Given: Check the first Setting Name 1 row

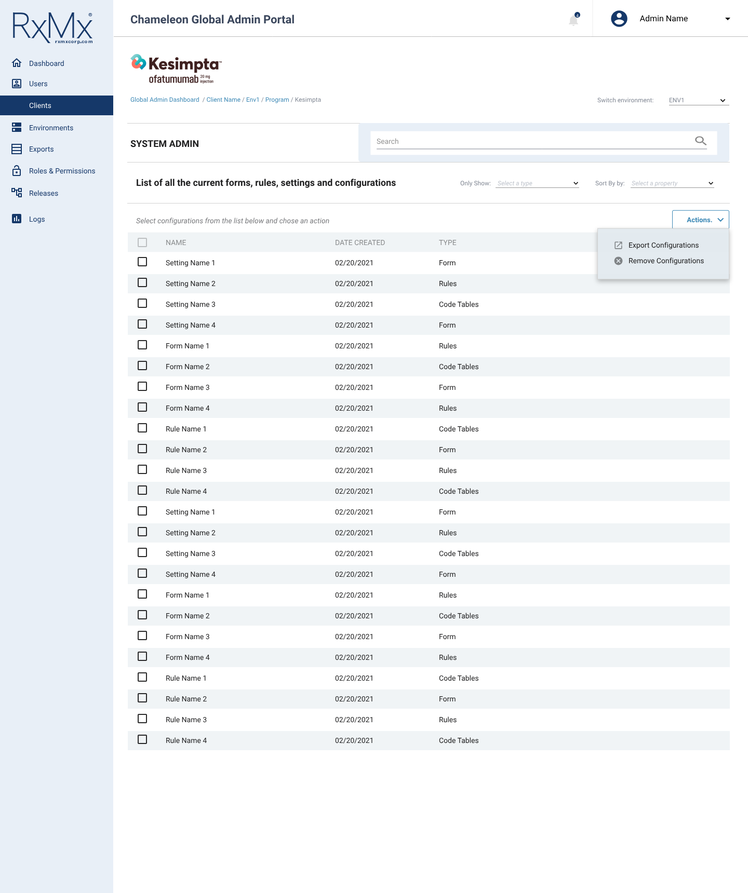Looking at the screenshot, I should coord(142,262).
